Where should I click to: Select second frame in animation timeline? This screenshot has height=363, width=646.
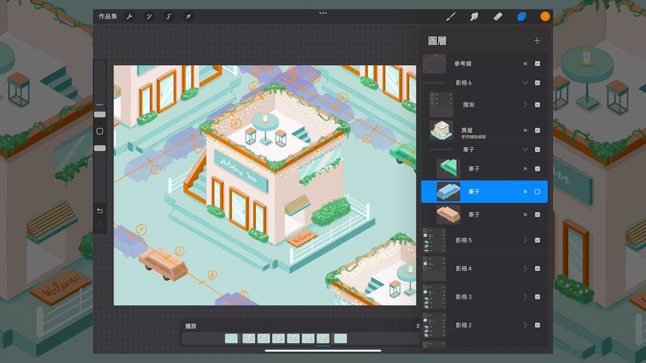tap(249, 338)
